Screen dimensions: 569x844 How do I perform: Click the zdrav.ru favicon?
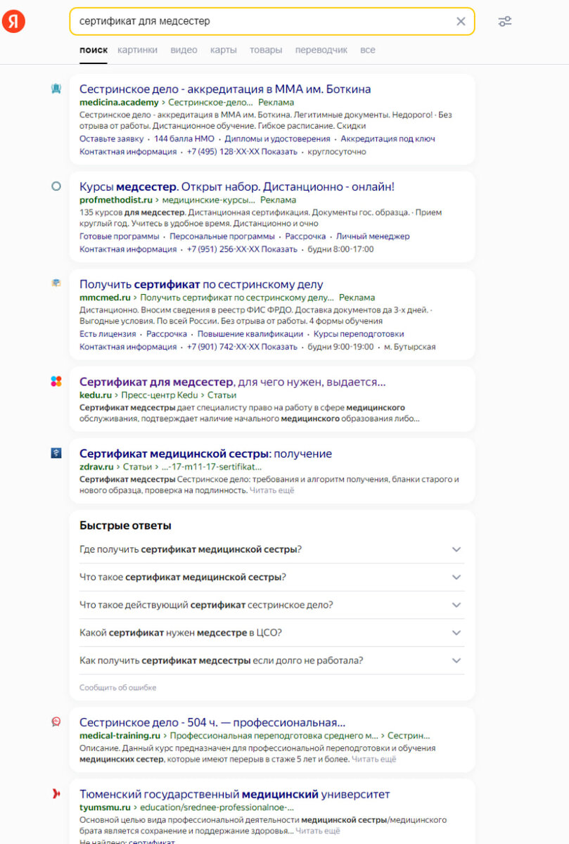pyautogui.click(x=56, y=453)
